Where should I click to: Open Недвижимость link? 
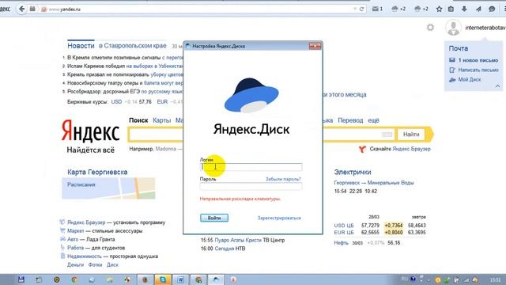pyautogui.click(x=85, y=256)
